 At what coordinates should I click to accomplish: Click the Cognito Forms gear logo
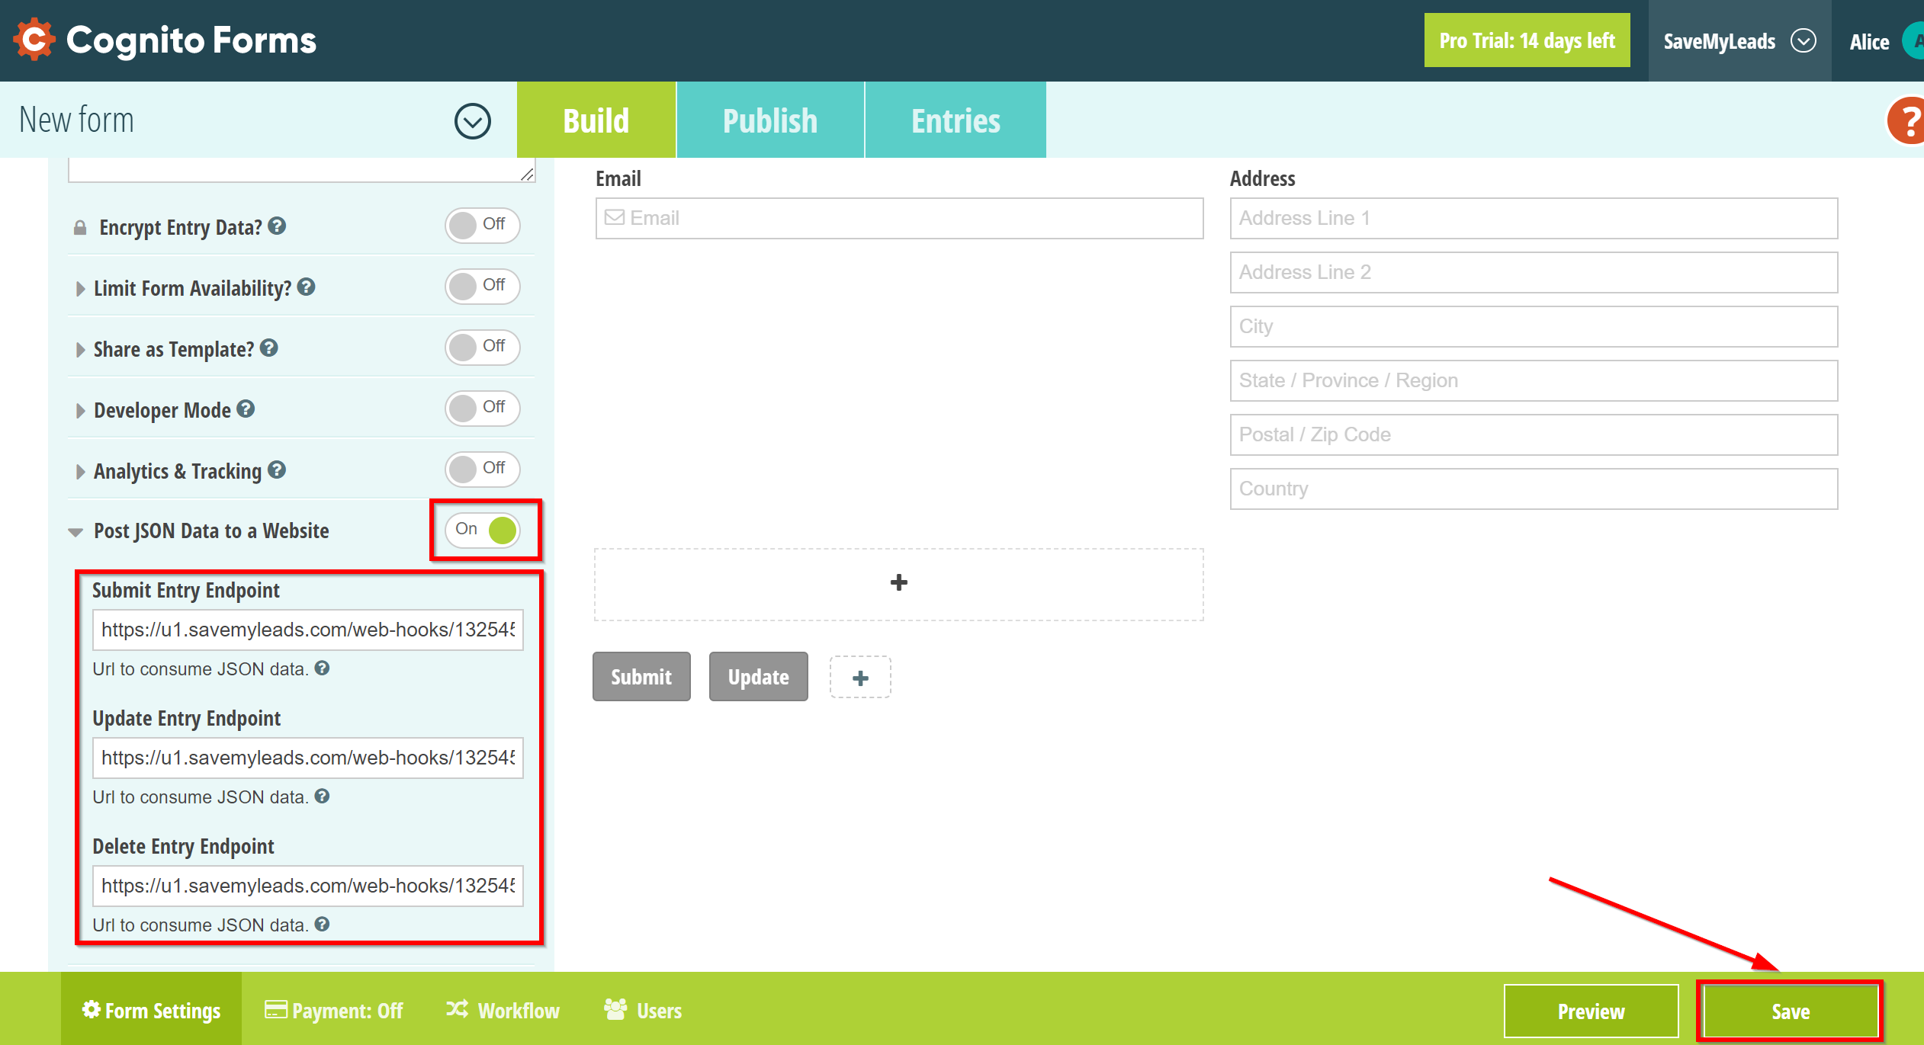click(x=34, y=40)
